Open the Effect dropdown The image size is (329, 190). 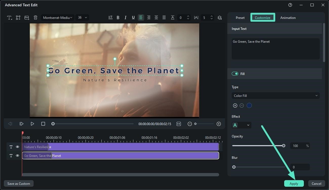(241, 125)
